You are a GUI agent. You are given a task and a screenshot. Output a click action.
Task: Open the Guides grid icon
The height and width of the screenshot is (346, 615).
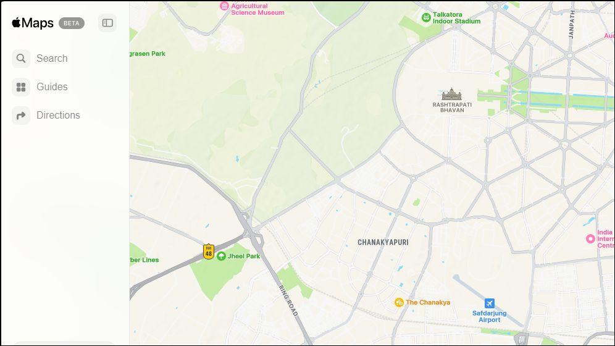21,87
